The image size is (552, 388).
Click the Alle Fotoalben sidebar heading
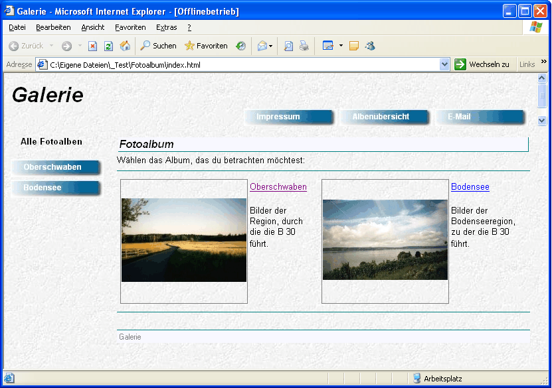(x=51, y=142)
